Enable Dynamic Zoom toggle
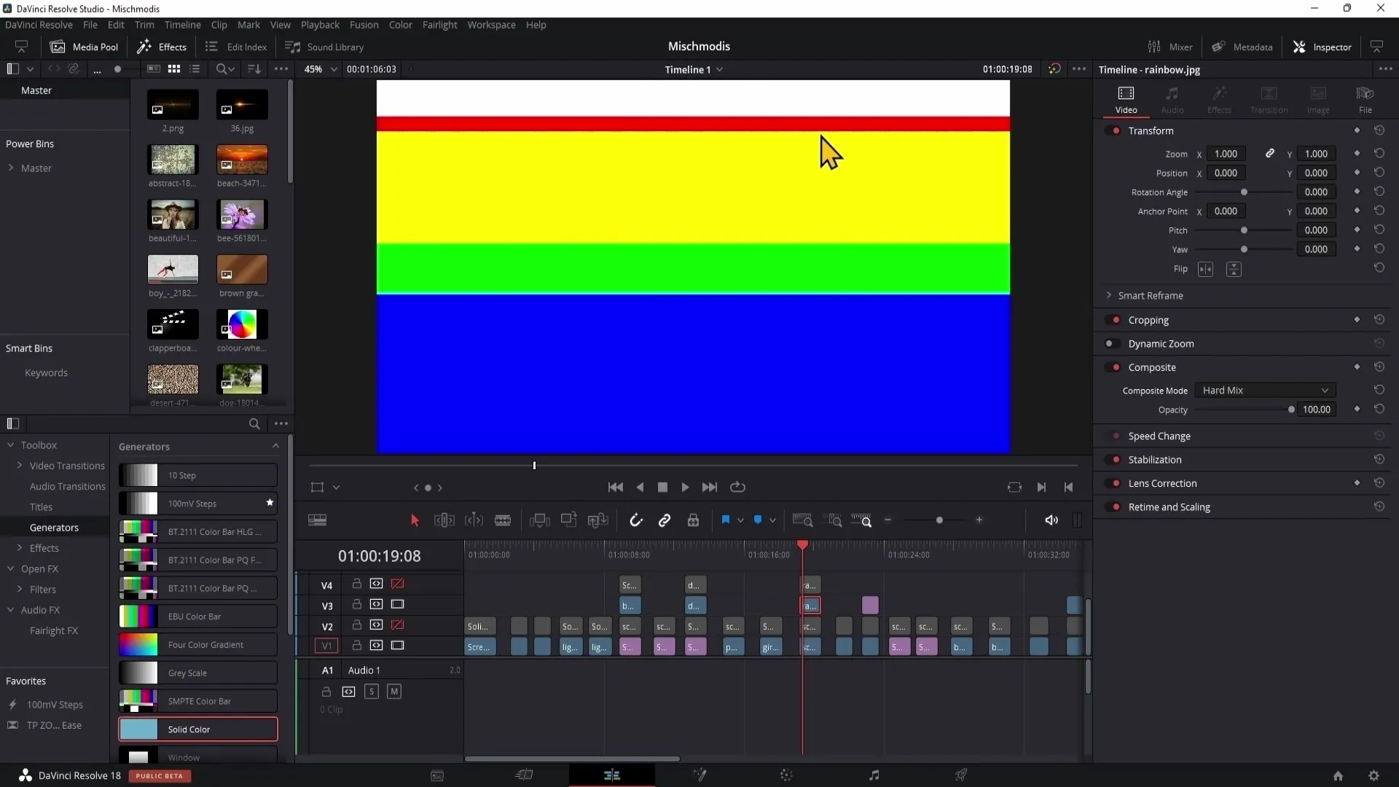Viewport: 1399px width, 787px height. [1112, 344]
